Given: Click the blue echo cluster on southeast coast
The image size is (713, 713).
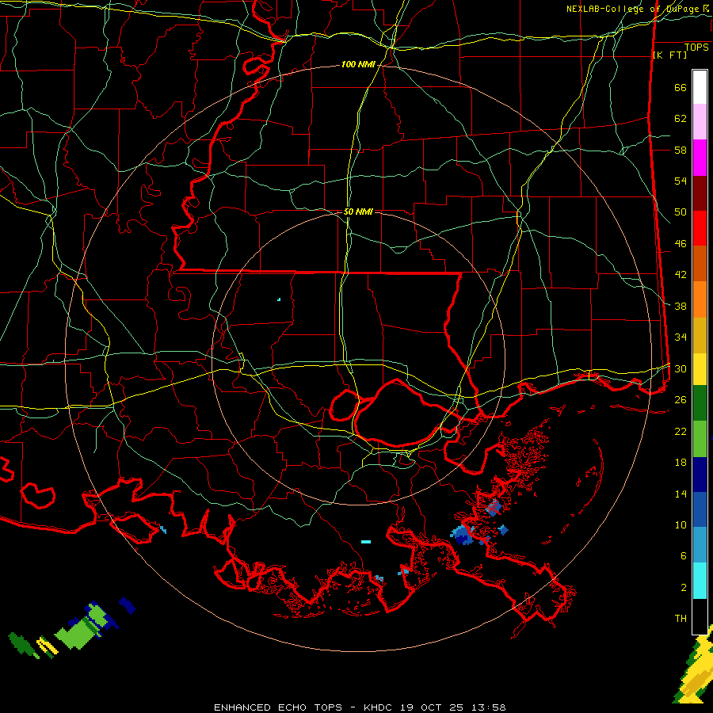Looking at the screenshot, I should pos(463,534).
